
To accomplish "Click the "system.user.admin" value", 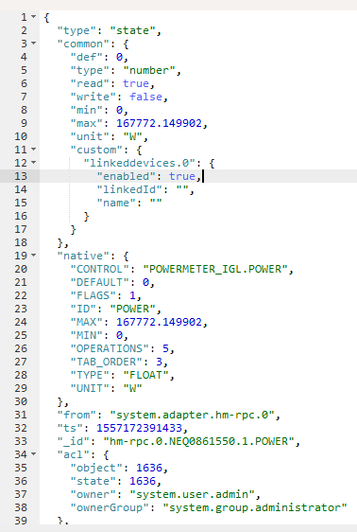I will [x=192, y=494].
